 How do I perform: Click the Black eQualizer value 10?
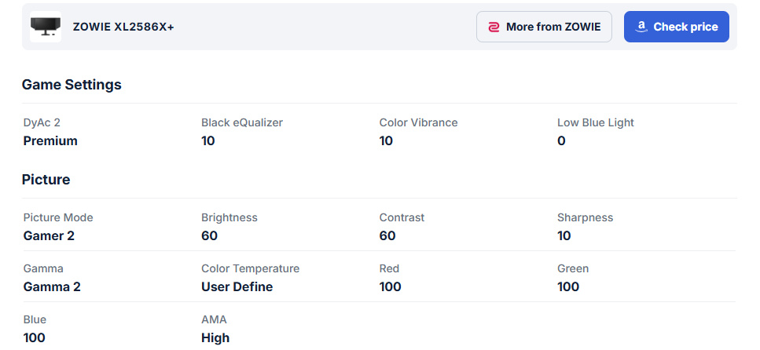[x=208, y=141]
